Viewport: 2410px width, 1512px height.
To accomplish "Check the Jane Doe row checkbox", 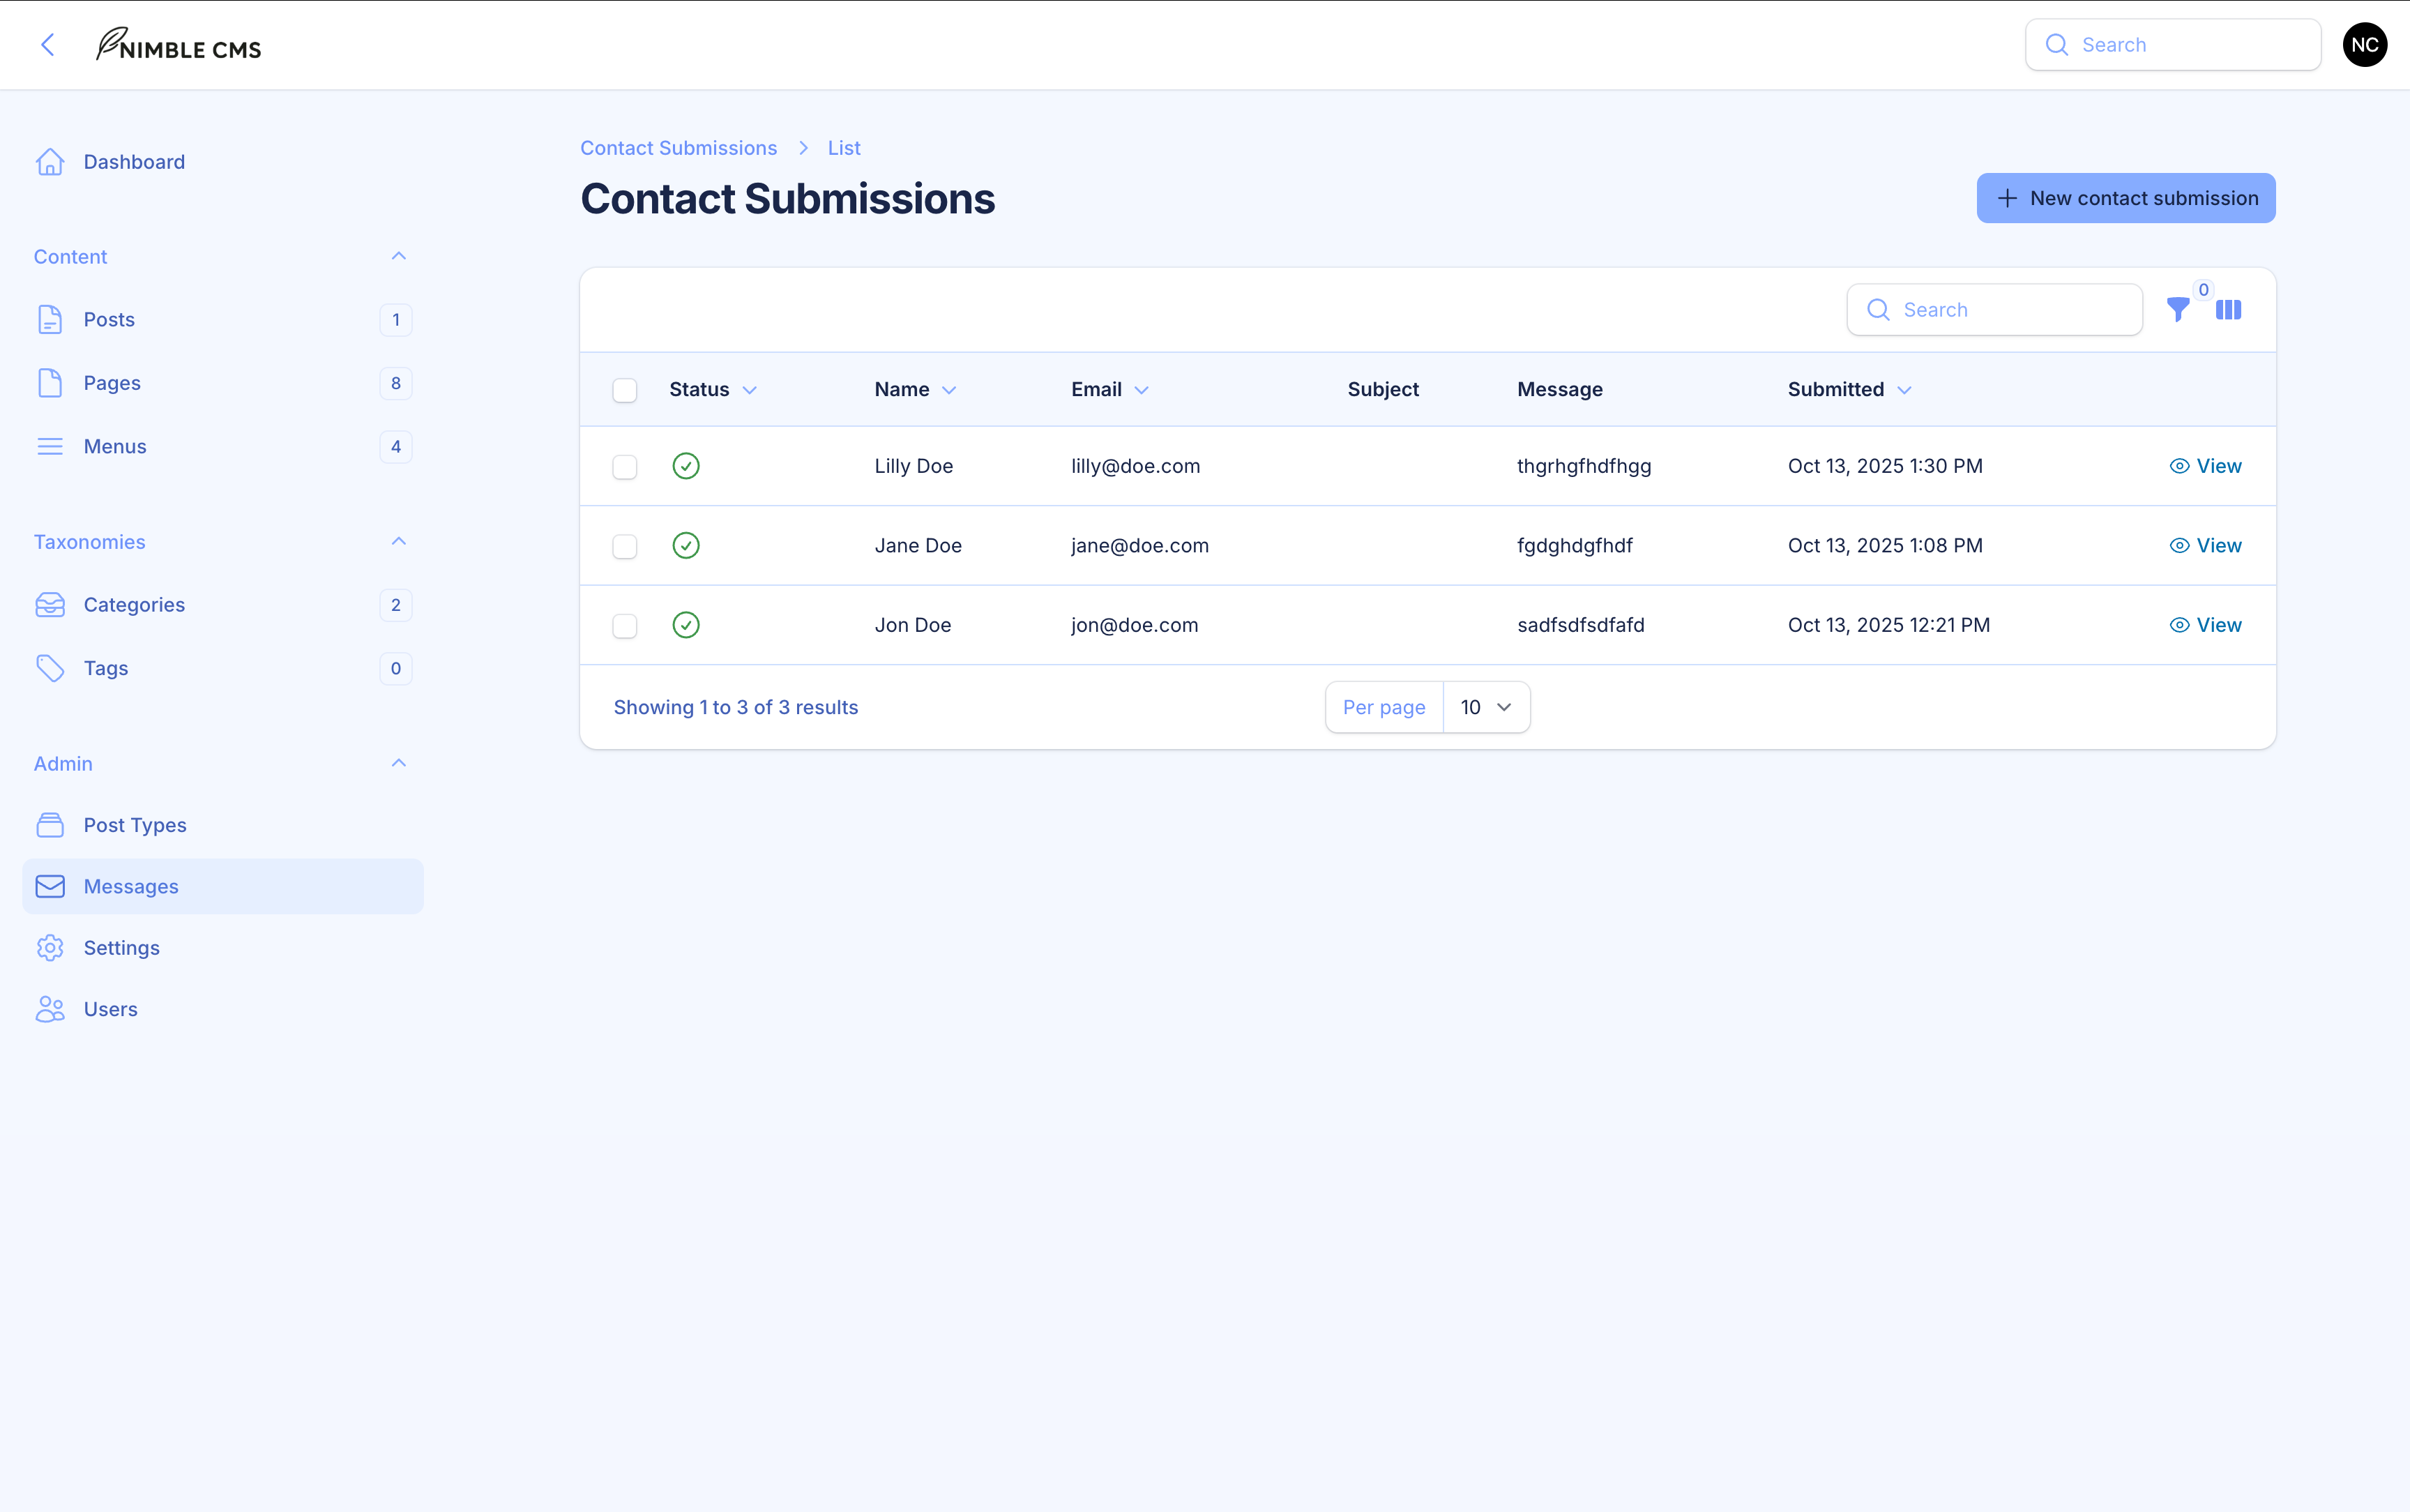I will tap(625, 546).
